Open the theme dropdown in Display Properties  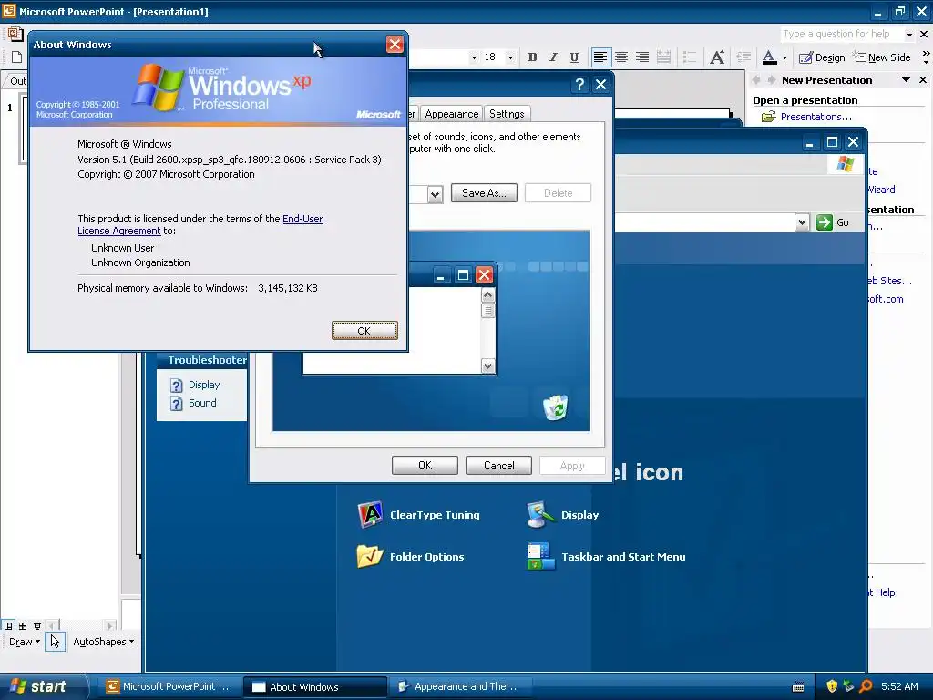[x=435, y=195]
